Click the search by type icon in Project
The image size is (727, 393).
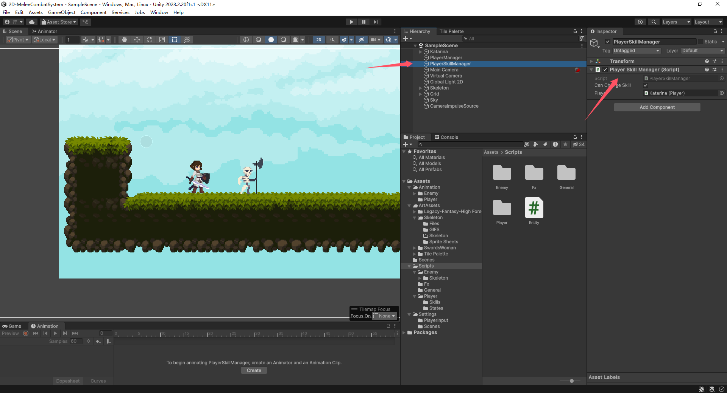535,144
